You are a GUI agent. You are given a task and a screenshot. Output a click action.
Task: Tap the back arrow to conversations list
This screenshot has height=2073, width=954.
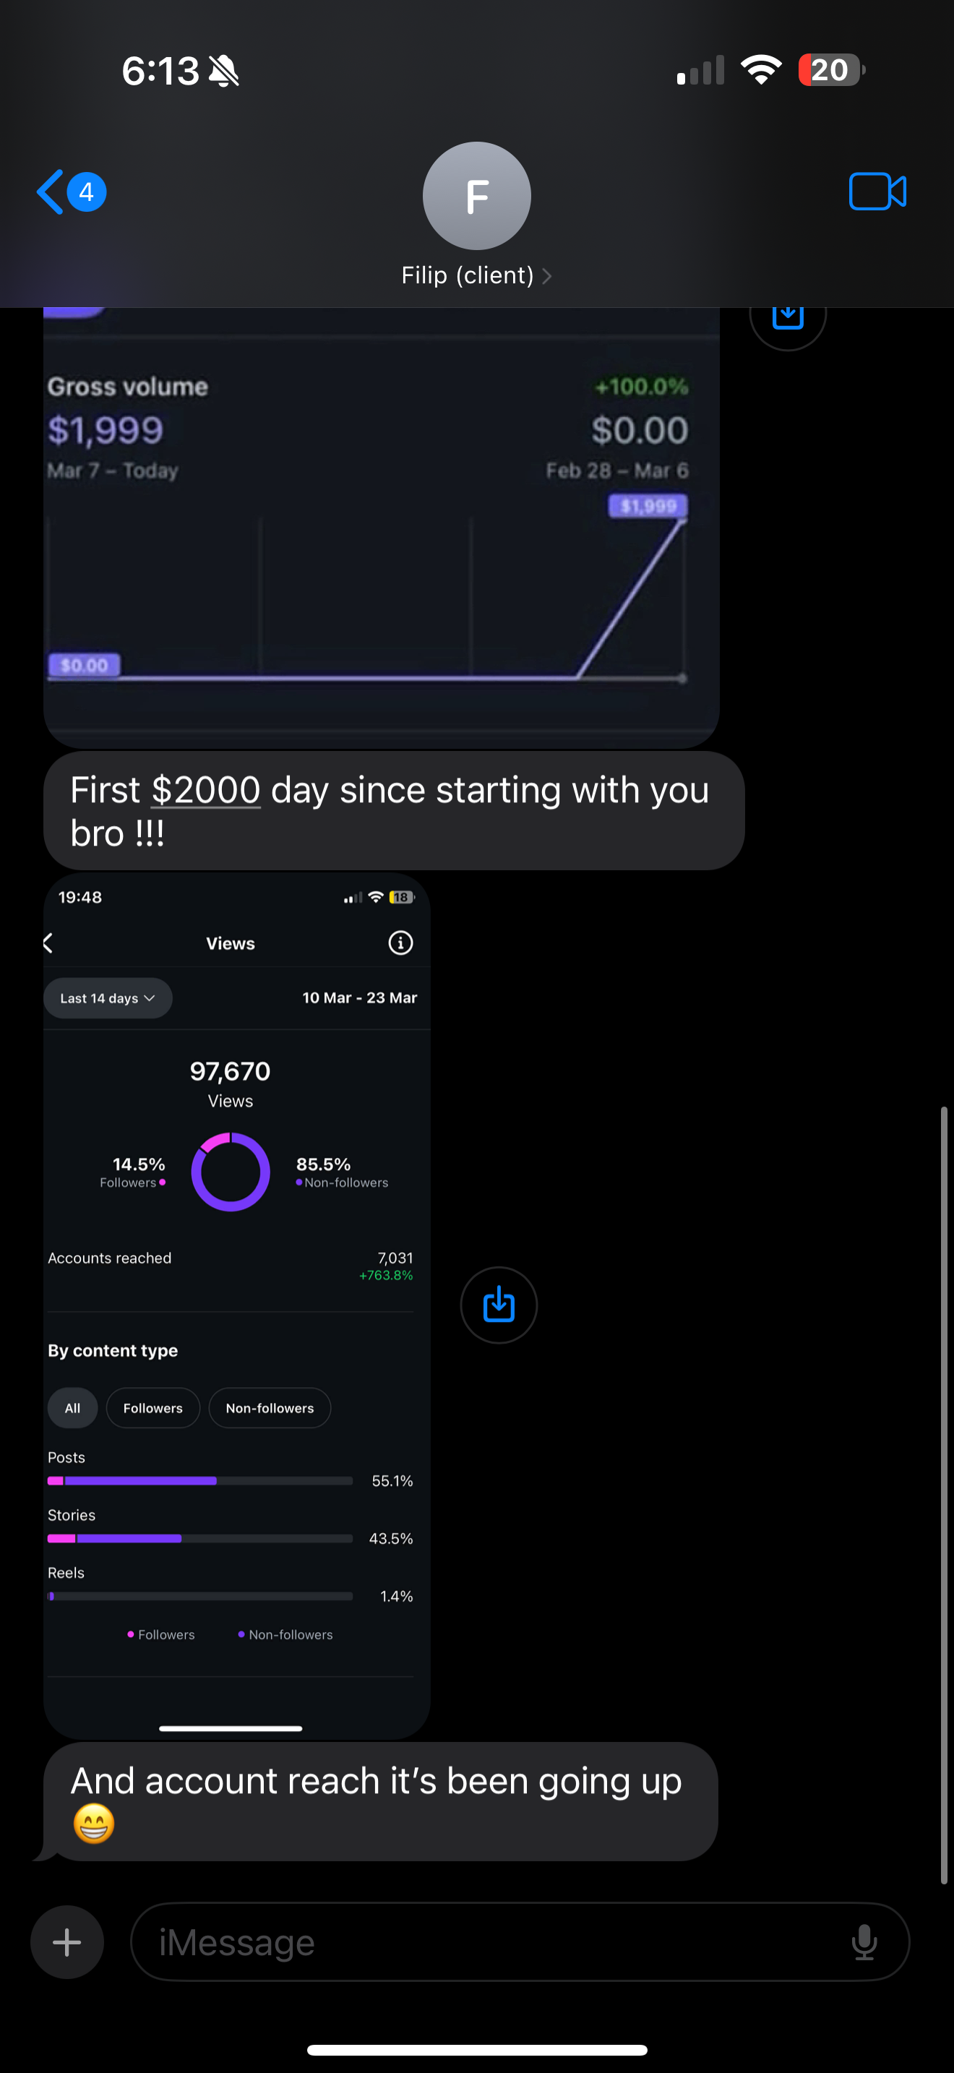coord(50,192)
